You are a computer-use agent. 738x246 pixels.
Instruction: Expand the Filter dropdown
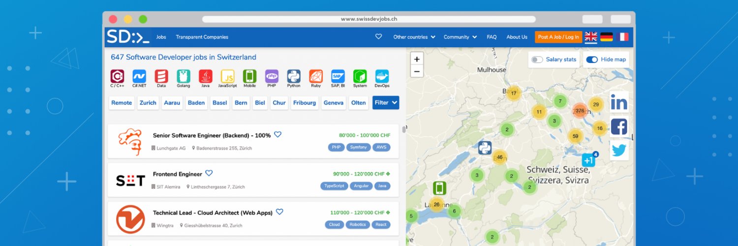pos(385,103)
